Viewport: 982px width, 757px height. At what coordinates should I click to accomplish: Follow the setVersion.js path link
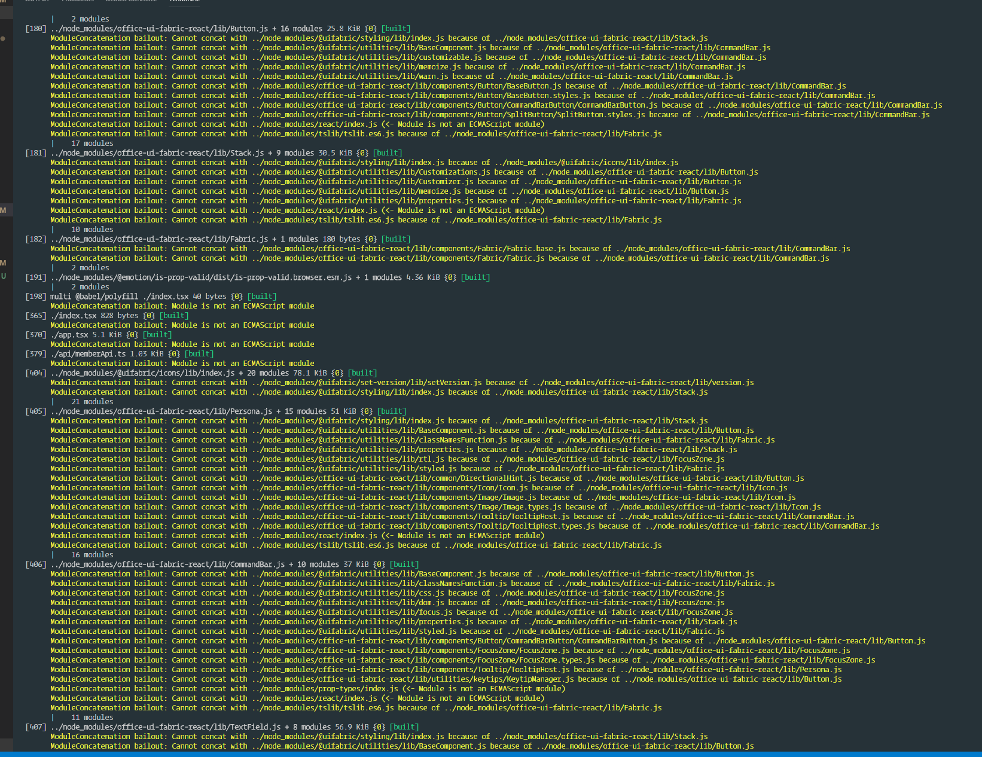click(367, 383)
